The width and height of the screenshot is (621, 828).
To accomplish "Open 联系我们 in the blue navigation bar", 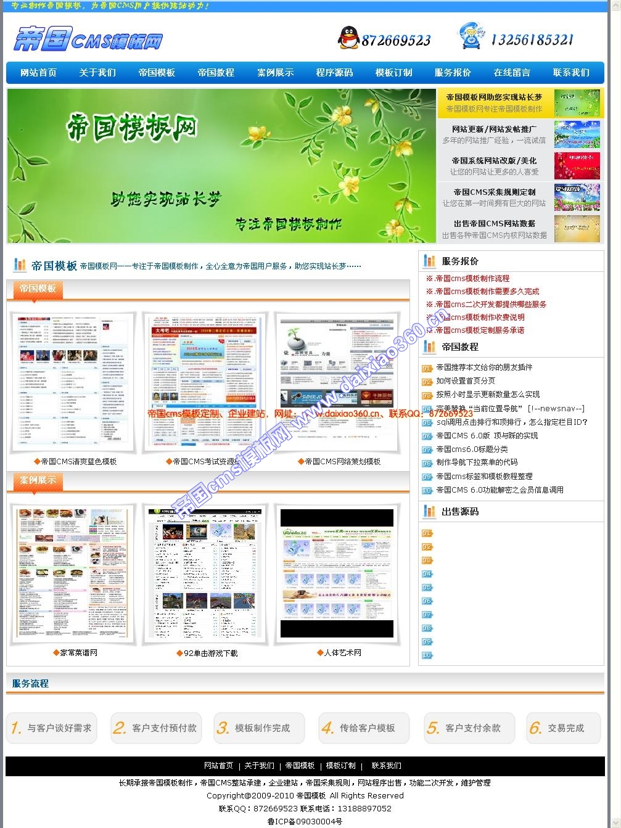I will click(x=571, y=73).
